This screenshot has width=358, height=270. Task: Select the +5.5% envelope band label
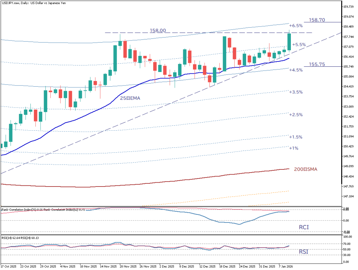point(299,45)
